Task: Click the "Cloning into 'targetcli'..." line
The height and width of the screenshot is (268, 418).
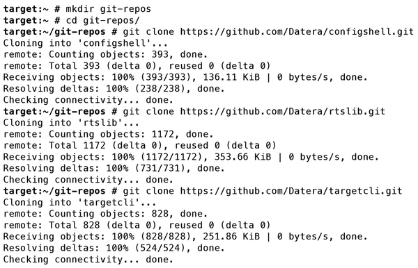Action: click(x=79, y=203)
